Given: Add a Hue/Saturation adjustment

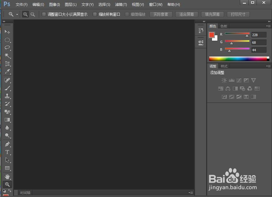Looking at the screenshot, I should [x=221, y=89].
